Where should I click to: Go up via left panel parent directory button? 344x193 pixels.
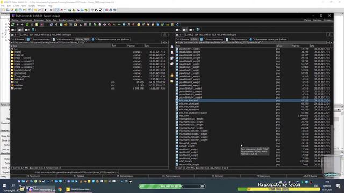click(167, 35)
